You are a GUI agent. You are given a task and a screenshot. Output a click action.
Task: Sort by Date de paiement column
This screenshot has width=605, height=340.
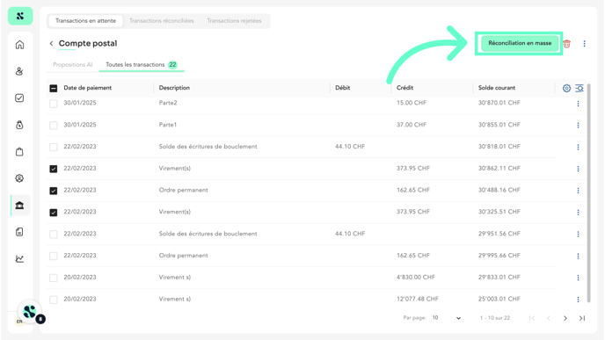click(x=88, y=88)
